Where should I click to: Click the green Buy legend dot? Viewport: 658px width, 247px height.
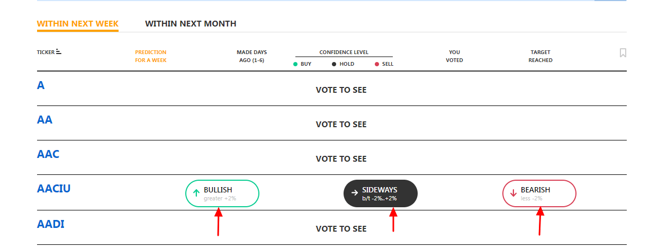coord(295,64)
